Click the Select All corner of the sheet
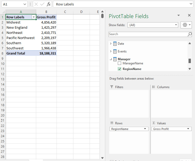The height and width of the screenshot is (161, 195). (3, 12)
